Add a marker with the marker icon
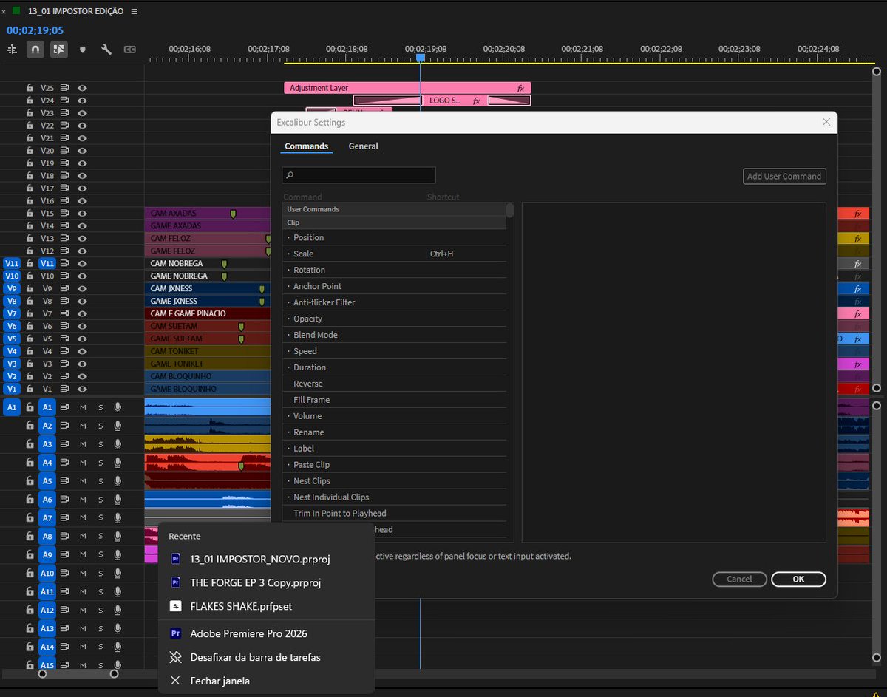 pyautogui.click(x=82, y=50)
